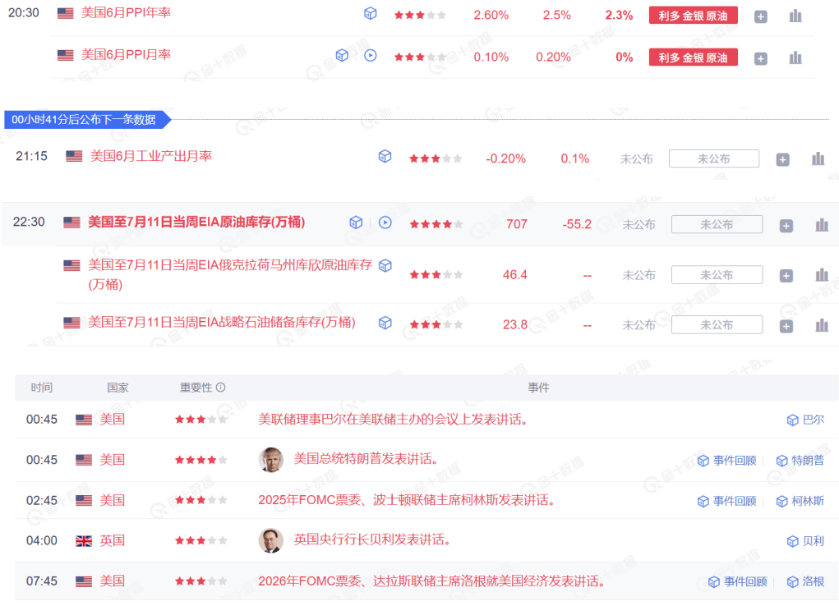Open bar chart for 工业产出月率
The width and height of the screenshot is (839, 606).
coord(818,158)
